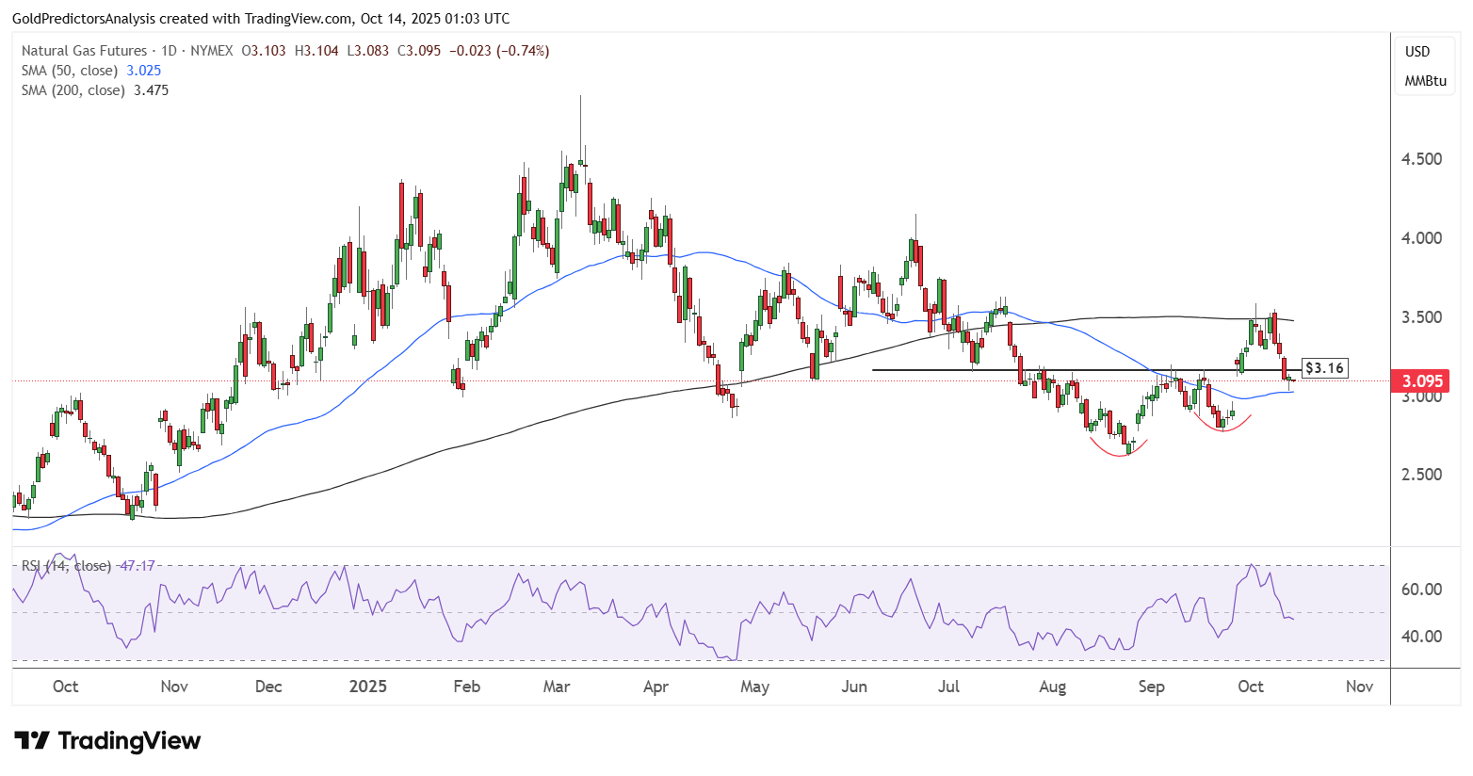The width and height of the screenshot is (1473, 776).
Task: Click the 60.00 level on the RSI scale
Action: point(1421,590)
